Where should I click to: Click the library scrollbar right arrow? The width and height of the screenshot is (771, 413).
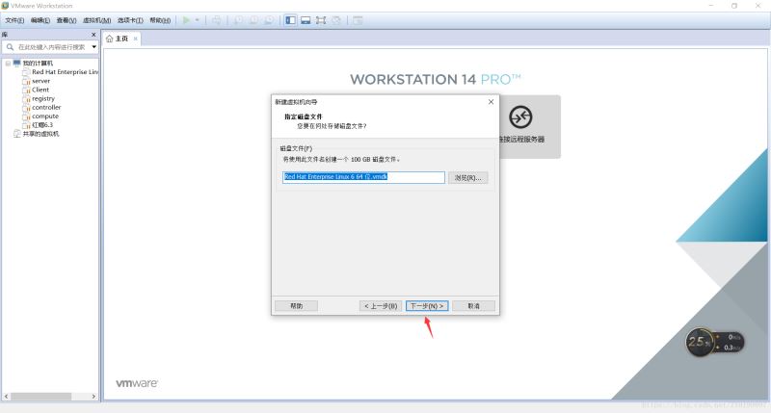(x=93, y=397)
